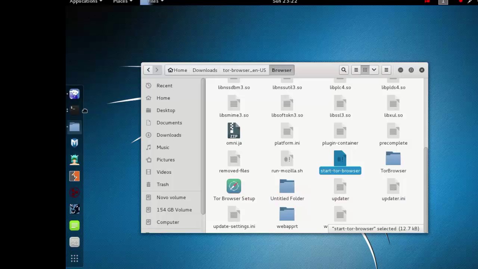Open Recent in the sidebar

pos(171,86)
